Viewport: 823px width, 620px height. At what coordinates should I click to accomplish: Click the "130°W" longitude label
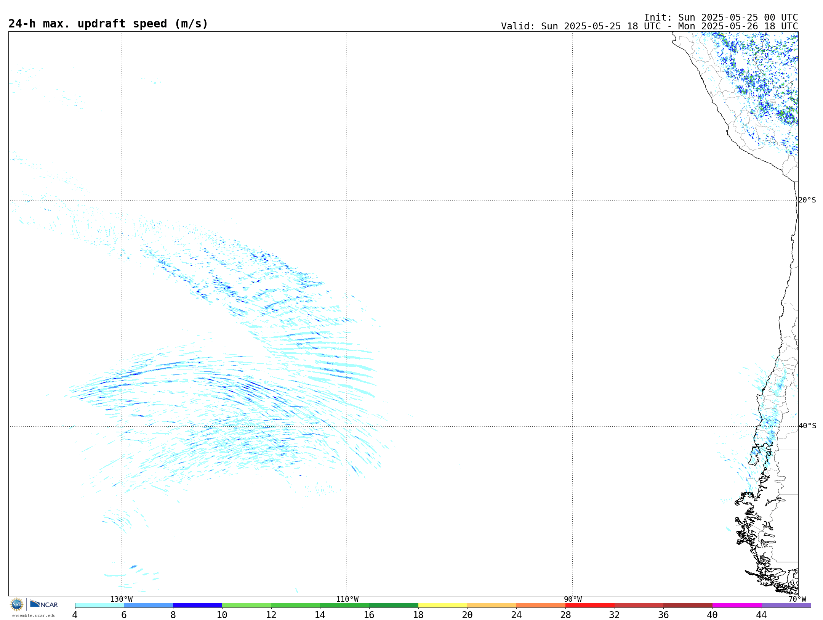(x=122, y=599)
